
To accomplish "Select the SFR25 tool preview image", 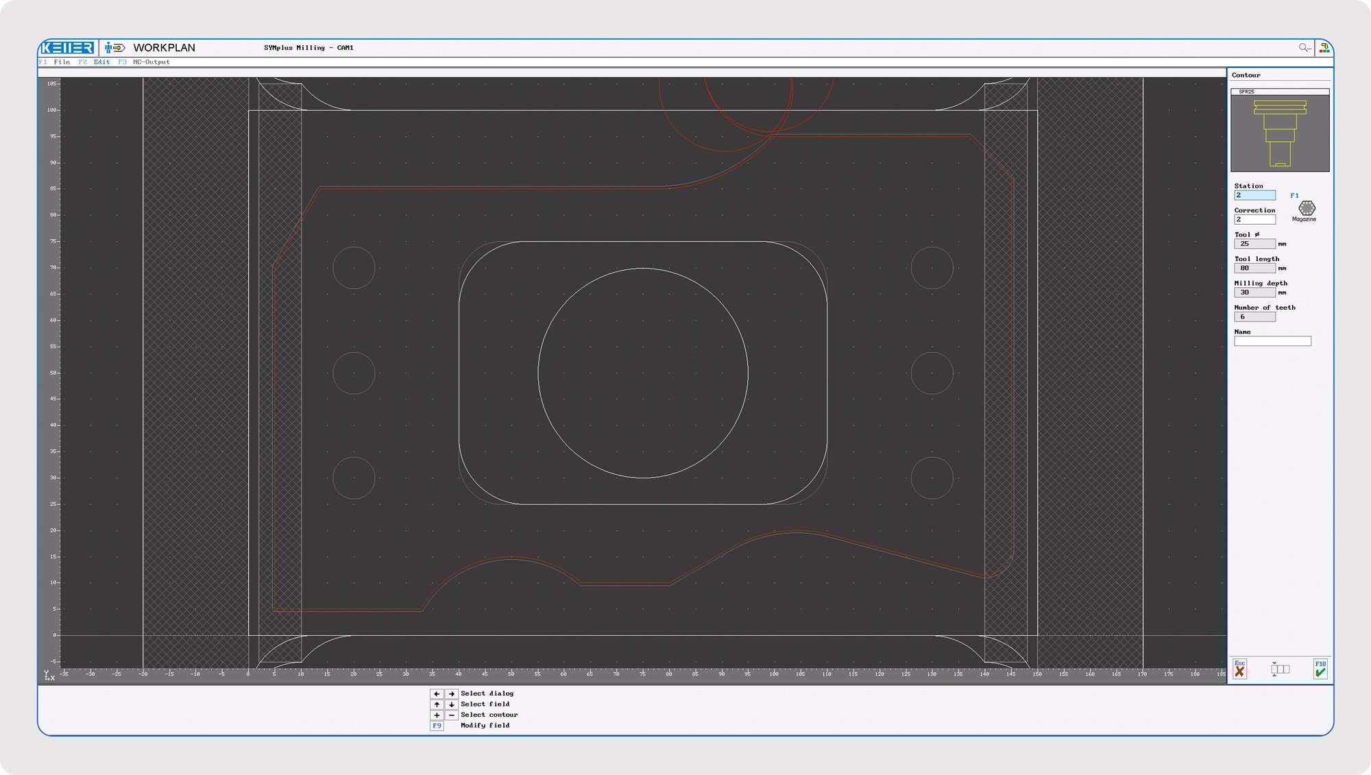I will [1280, 132].
